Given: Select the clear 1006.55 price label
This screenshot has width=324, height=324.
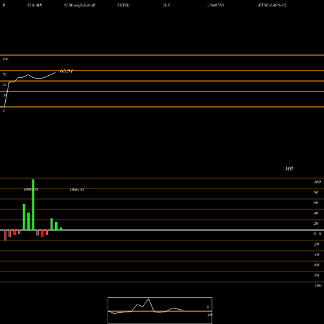Looking at the screenshot, I should pyautogui.click(x=77, y=190).
